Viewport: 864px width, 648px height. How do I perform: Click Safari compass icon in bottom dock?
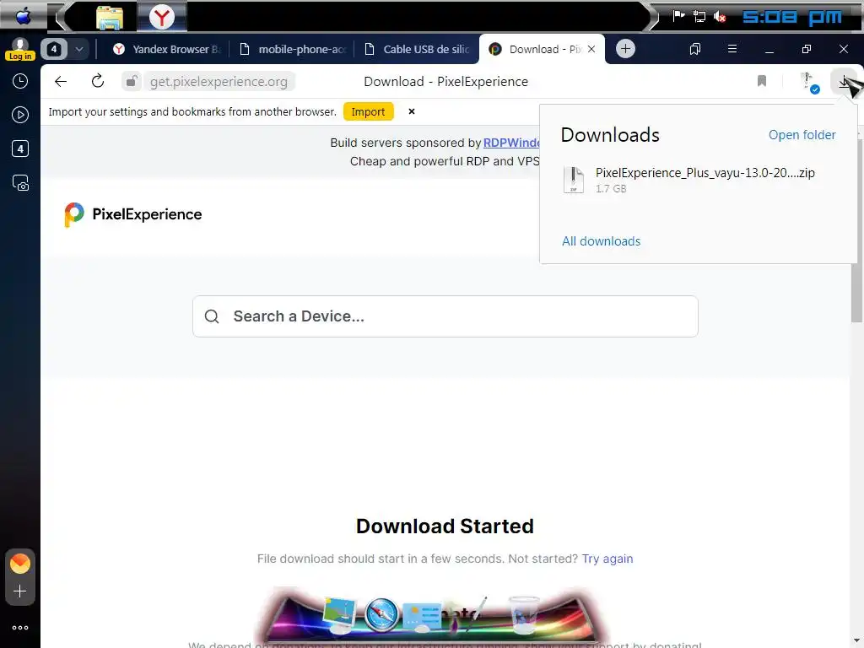point(381,614)
